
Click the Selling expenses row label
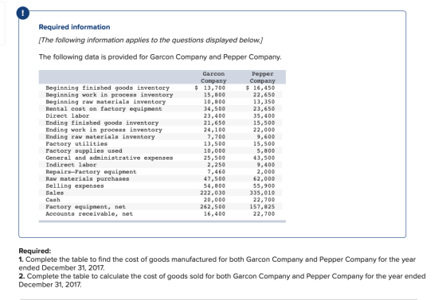75,185
